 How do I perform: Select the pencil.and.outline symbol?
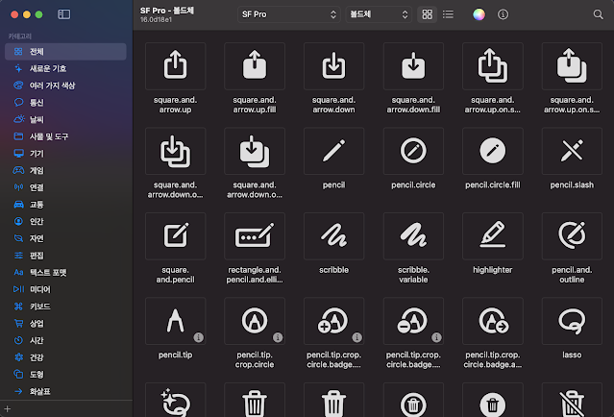pos(572,236)
